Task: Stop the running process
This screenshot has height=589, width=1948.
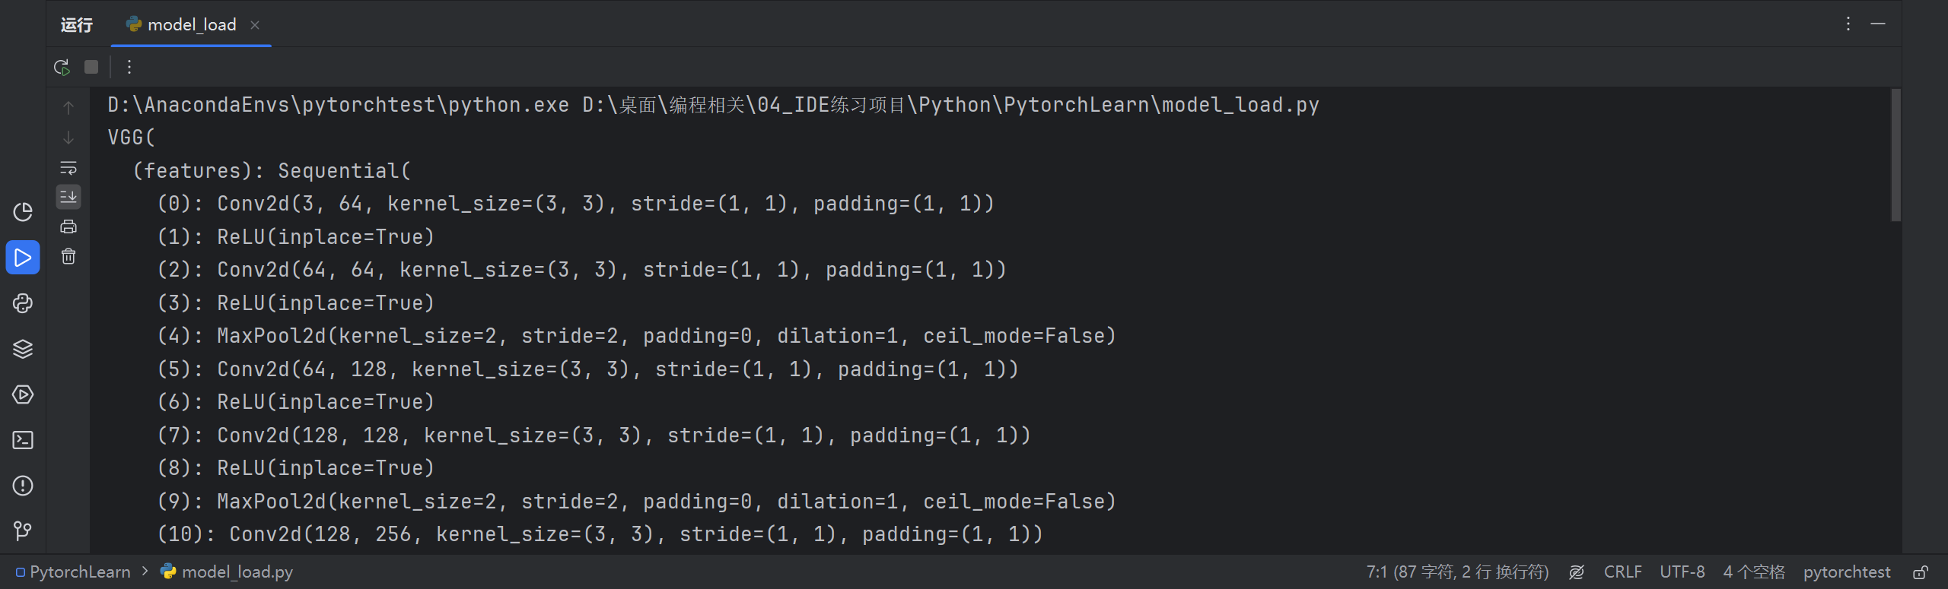Action: 91,67
